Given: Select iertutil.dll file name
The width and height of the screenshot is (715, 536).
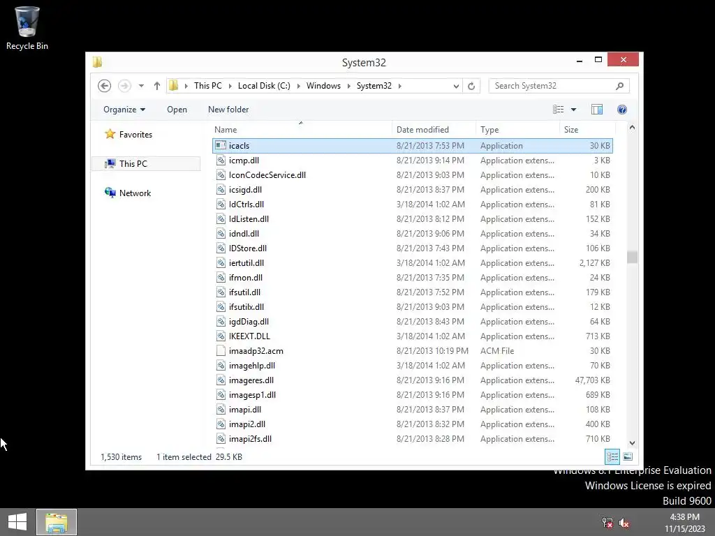Looking at the screenshot, I should (246, 262).
